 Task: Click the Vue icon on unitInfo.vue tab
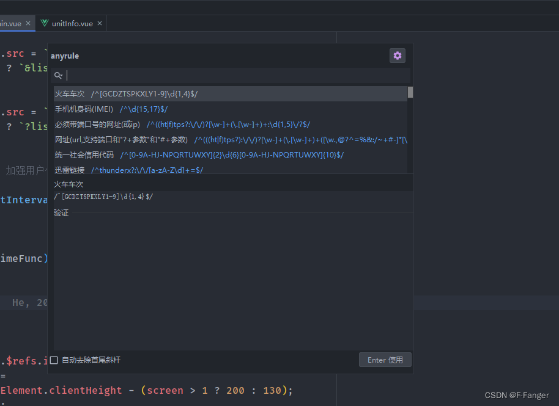pyautogui.click(x=45, y=23)
